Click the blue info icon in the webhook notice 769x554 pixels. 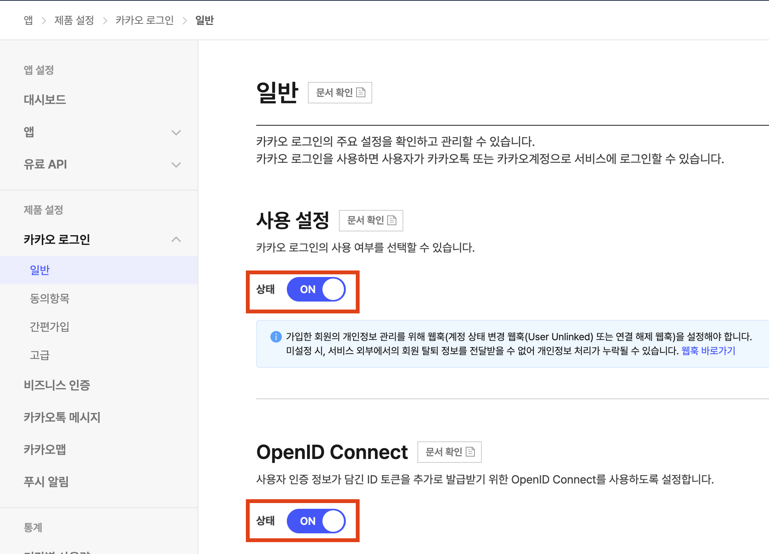click(276, 337)
